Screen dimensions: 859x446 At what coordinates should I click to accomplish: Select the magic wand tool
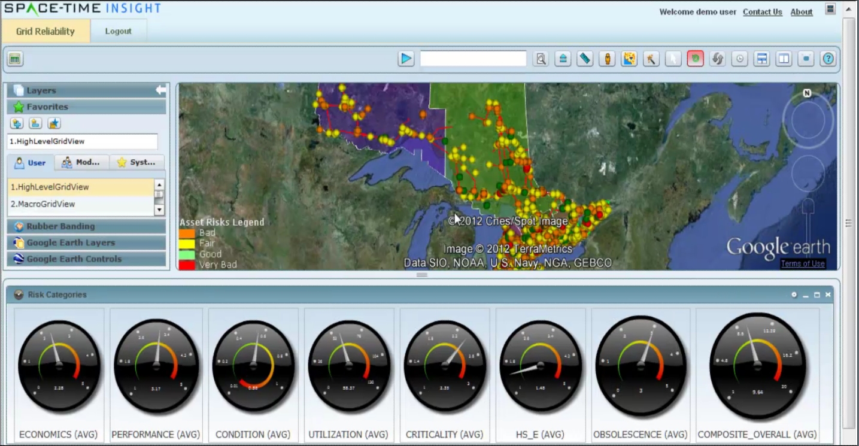651,59
